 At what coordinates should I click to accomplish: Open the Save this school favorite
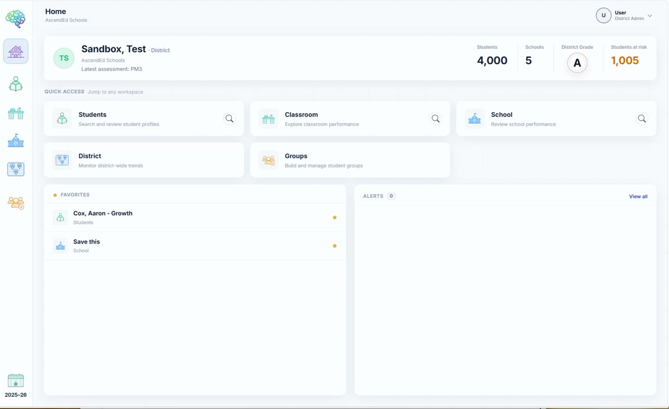coord(195,246)
